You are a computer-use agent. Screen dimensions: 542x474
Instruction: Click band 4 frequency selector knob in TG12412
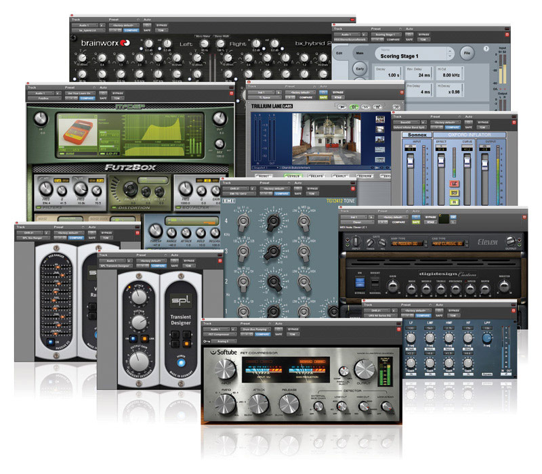point(243,221)
